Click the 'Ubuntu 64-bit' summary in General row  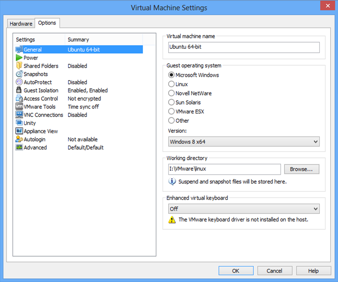pyautogui.click(x=83, y=49)
